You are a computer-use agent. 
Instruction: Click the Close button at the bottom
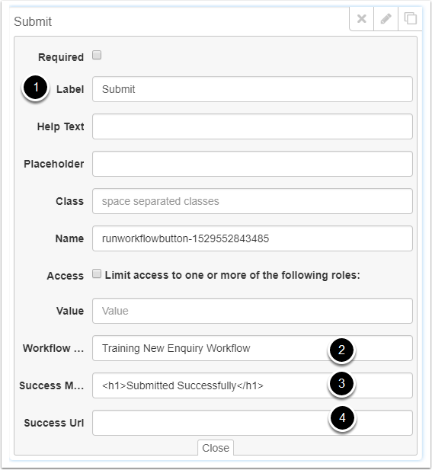pyautogui.click(x=216, y=448)
